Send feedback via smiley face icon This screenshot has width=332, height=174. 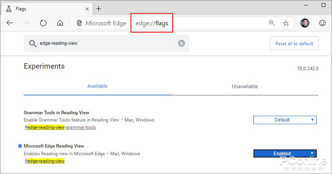[x=322, y=23]
